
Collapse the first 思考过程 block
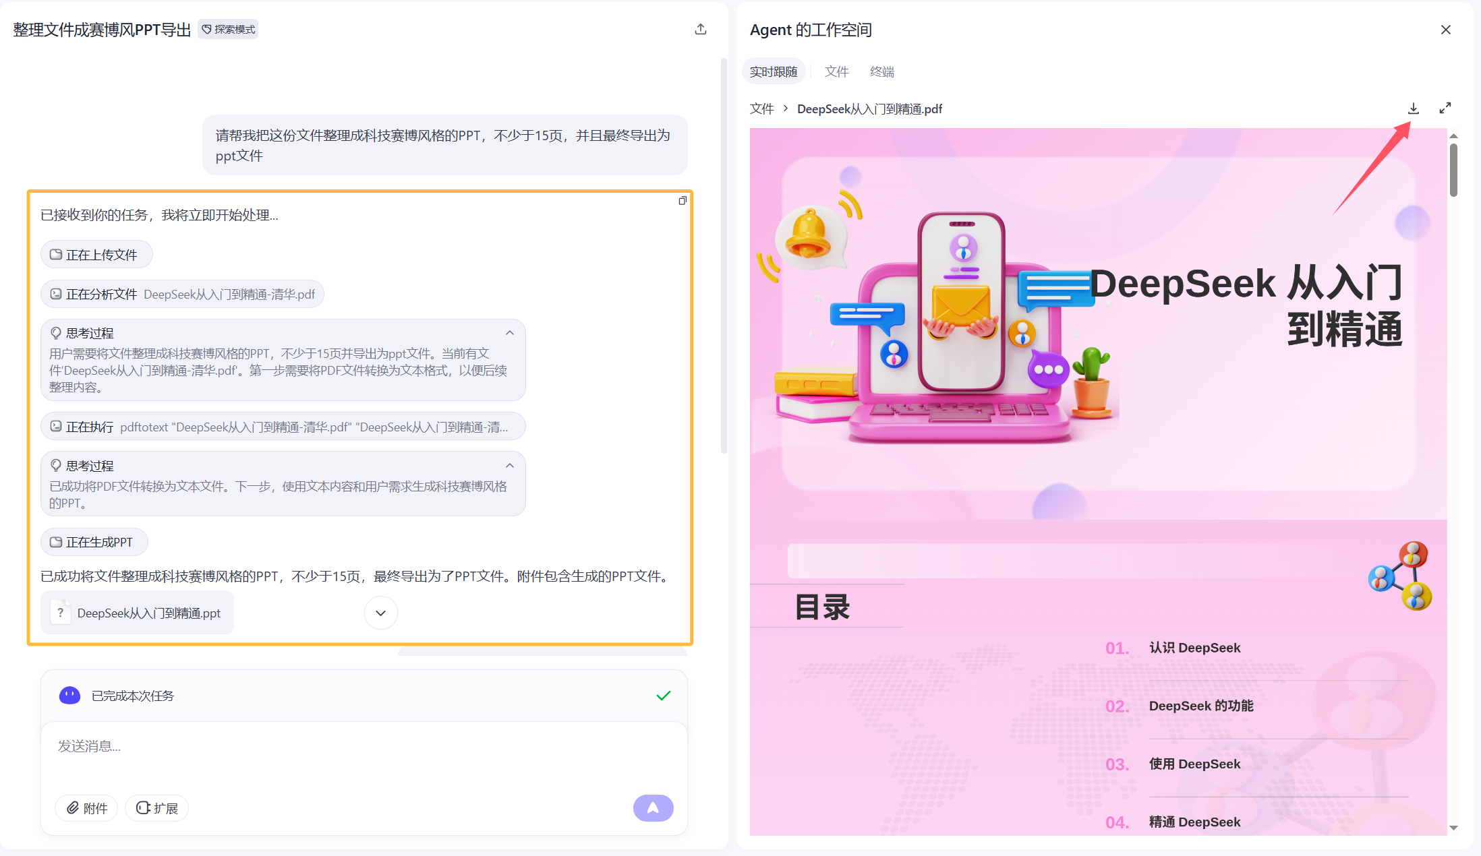[x=510, y=333]
